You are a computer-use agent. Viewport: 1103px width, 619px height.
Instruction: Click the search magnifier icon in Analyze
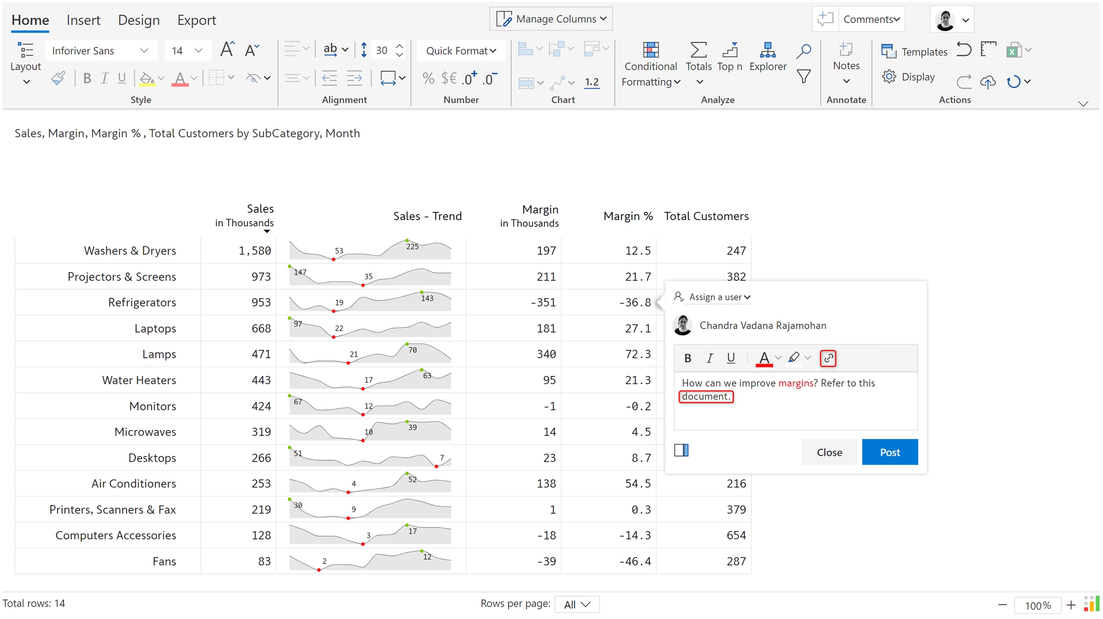[x=803, y=51]
